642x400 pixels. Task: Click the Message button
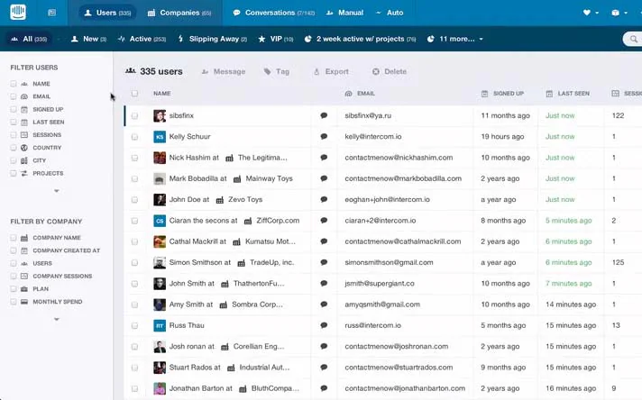(x=224, y=71)
